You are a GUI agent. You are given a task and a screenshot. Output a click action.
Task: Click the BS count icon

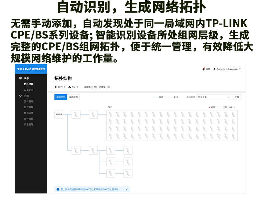[70, 87]
